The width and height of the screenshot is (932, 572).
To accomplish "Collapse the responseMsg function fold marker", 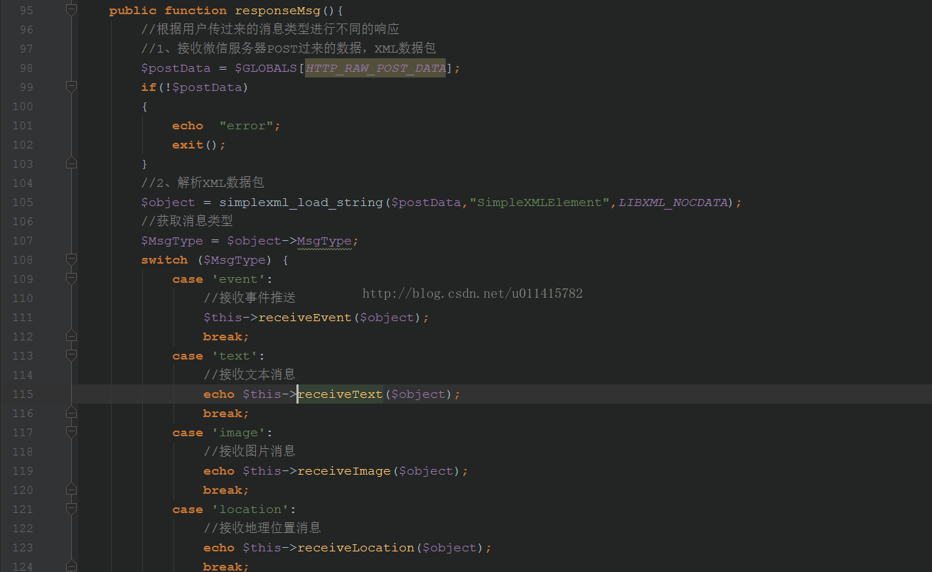I will [71, 10].
